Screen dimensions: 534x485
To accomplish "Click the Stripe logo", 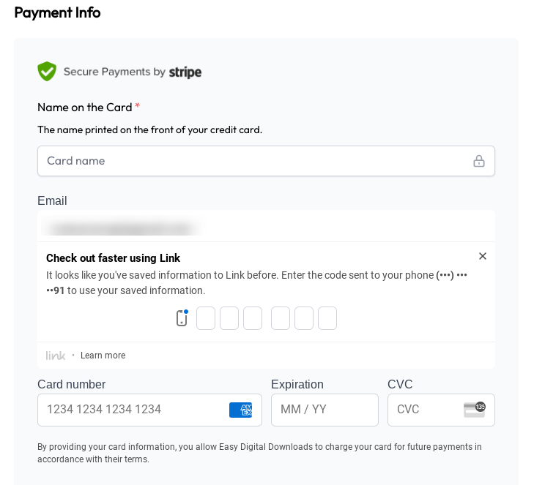I will point(185,72).
